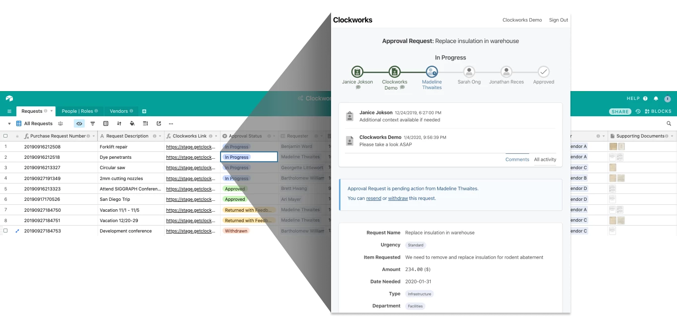Click the HELP question mark icon
677x327 pixels.
pyautogui.click(x=645, y=98)
